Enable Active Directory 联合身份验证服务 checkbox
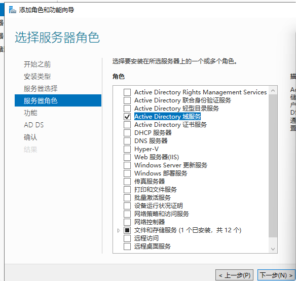Viewport: 296px width, 281px height. 127,100
